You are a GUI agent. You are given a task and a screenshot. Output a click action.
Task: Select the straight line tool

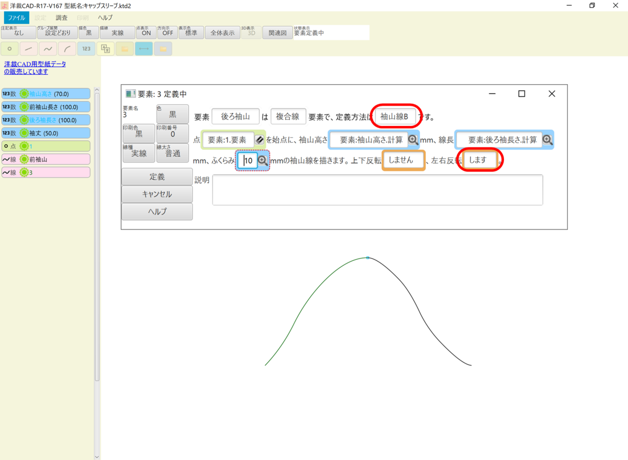(28, 48)
